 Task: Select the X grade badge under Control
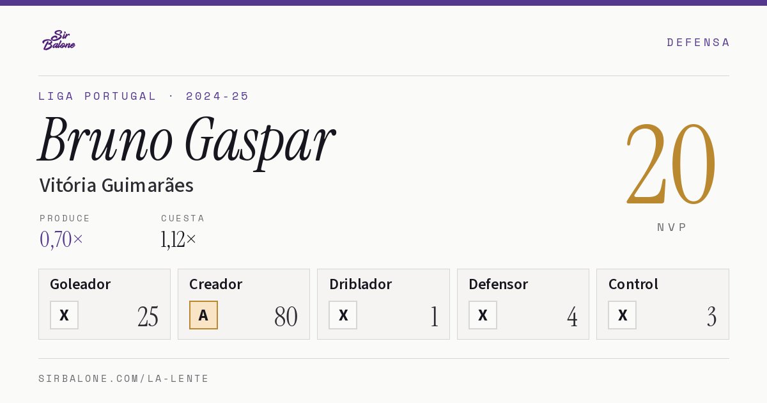(x=623, y=315)
